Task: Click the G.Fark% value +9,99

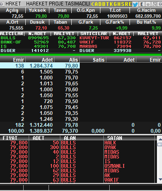Action: (x=121, y=28)
